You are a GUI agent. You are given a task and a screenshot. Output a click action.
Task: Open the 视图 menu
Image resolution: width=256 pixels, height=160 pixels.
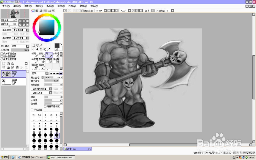pos(72,6)
